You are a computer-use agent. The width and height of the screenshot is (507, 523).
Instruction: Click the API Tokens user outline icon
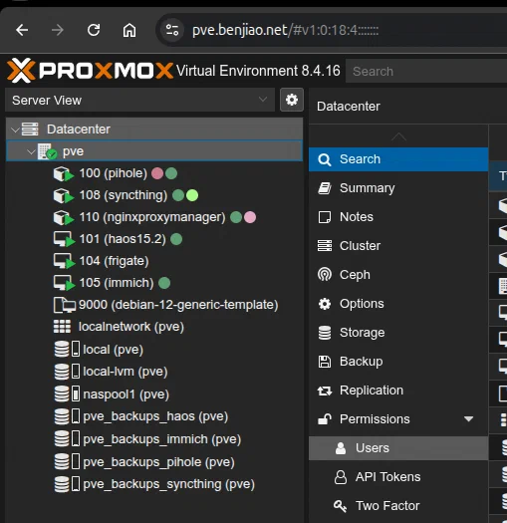[341, 477]
